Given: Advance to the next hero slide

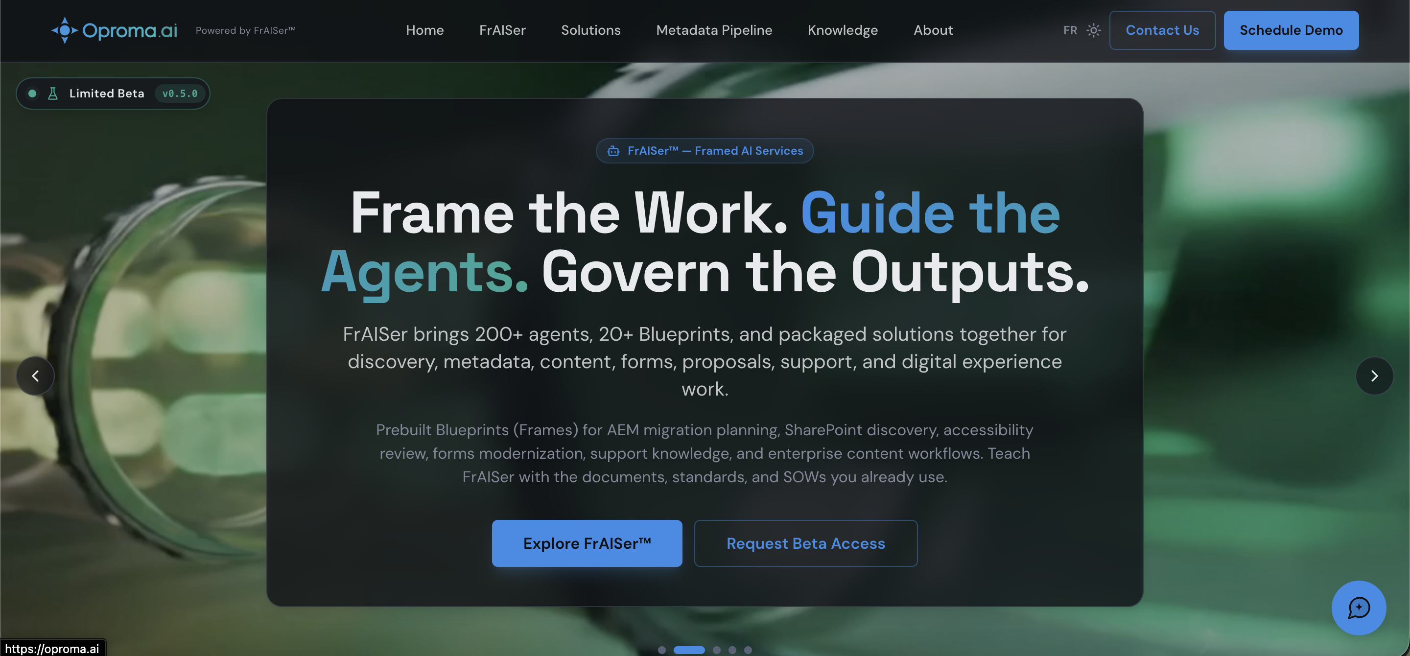Looking at the screenshot, I should [1374, 376].
